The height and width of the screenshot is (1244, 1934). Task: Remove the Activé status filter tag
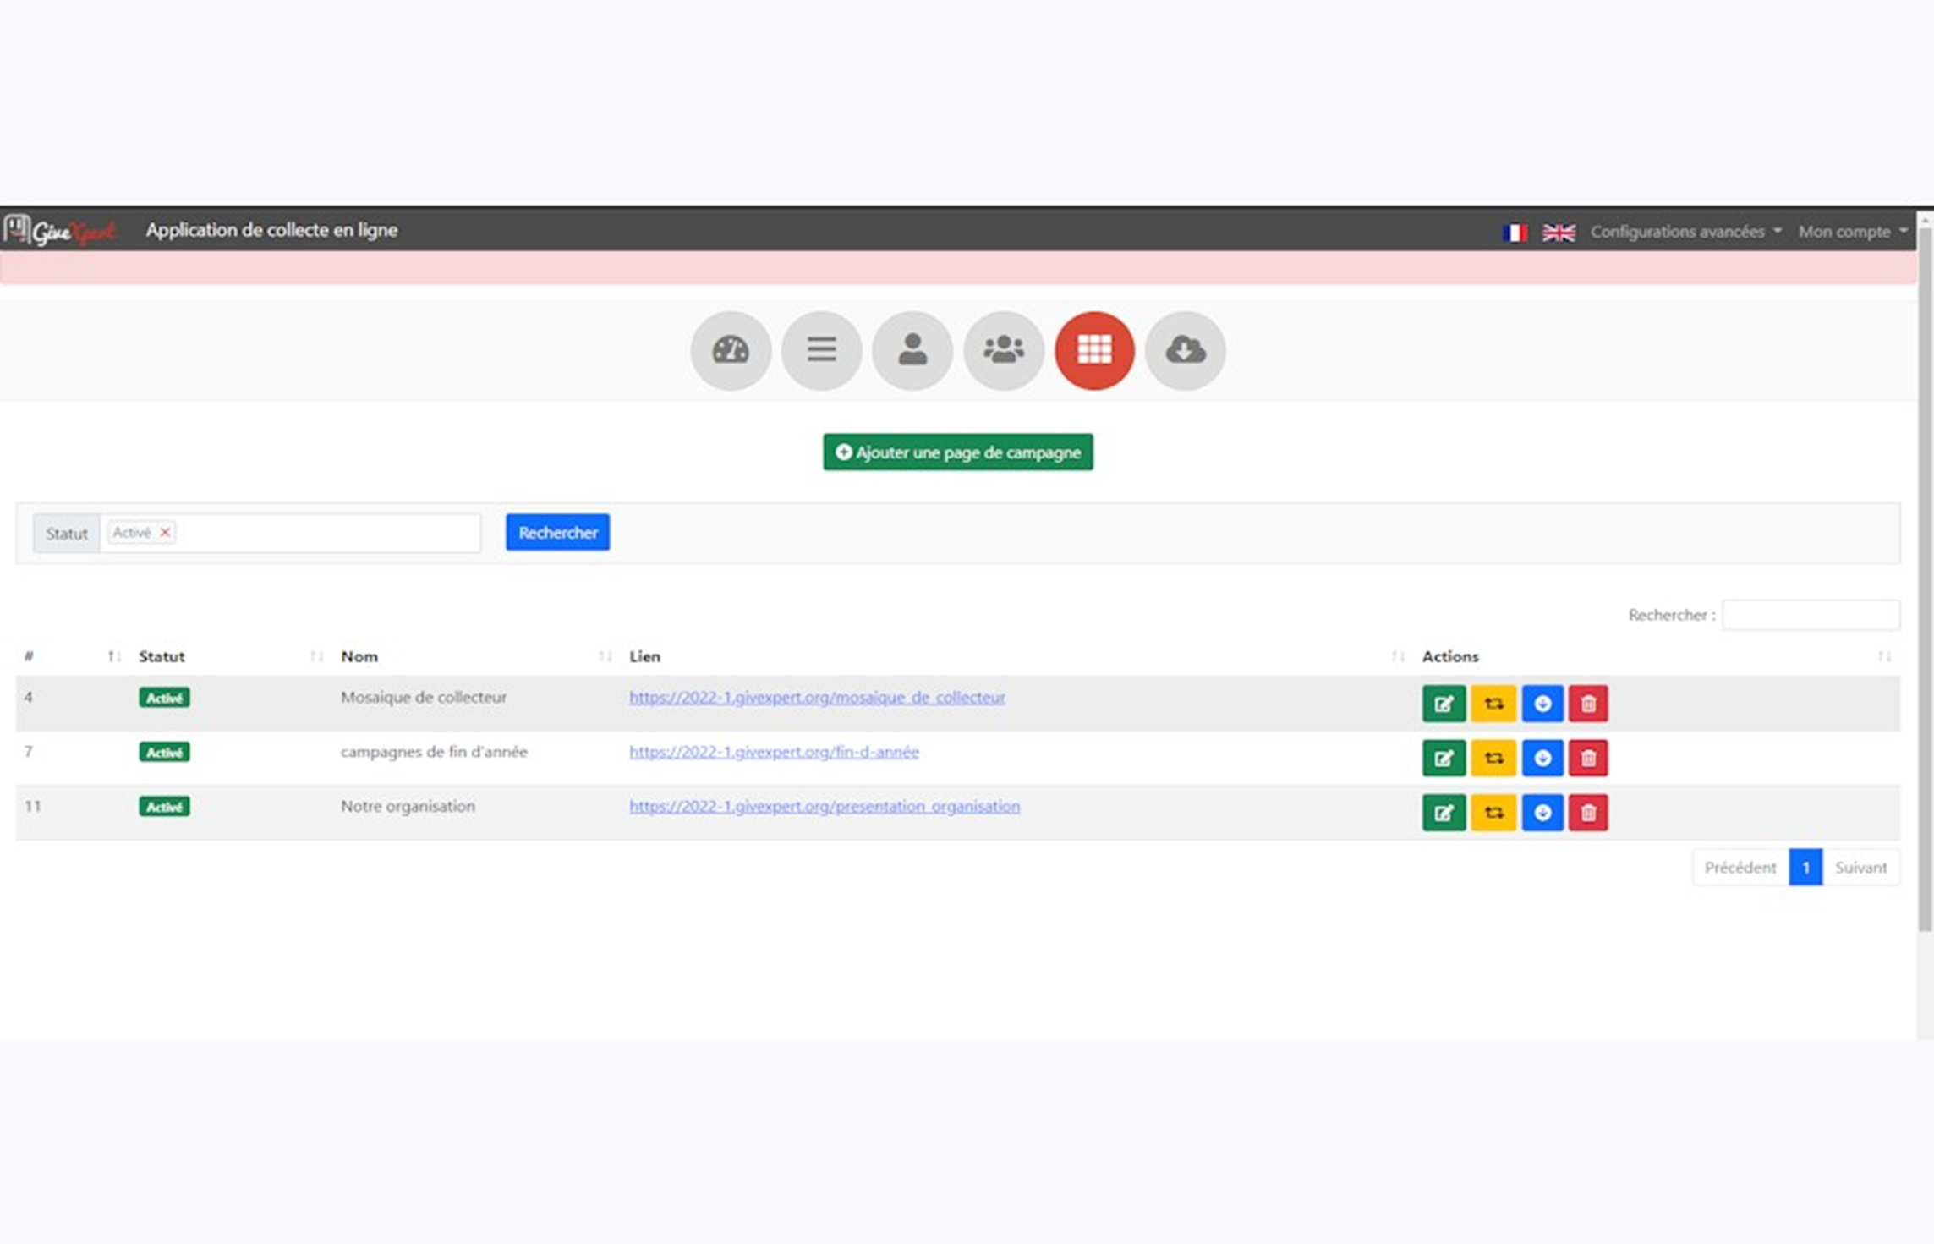click(166, 532)
